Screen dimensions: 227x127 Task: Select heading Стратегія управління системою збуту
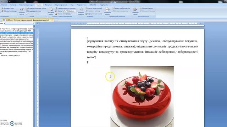pos(15,51)
